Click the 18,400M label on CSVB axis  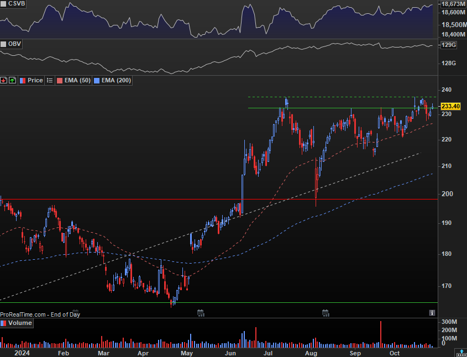coord(453,34)
